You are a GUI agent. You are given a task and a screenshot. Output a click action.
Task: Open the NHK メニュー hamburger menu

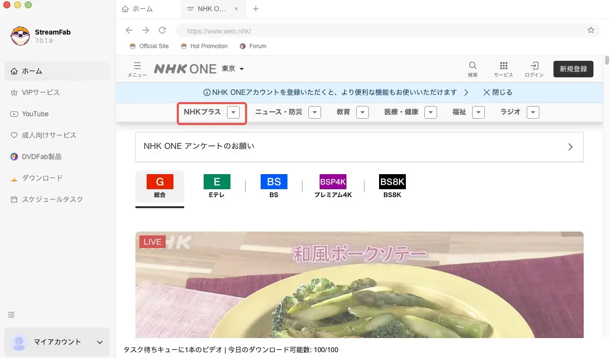click(x=137, y=69)
